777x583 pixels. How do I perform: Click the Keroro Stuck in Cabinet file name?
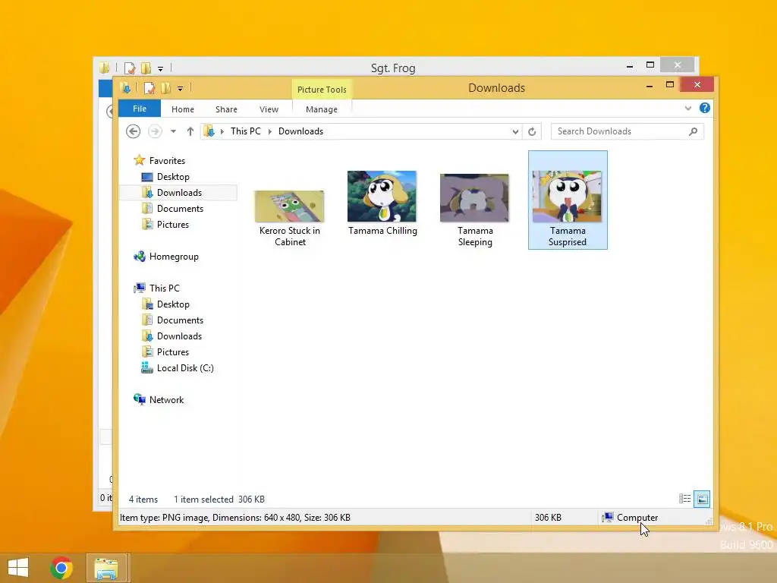click(x=290, y=237)
